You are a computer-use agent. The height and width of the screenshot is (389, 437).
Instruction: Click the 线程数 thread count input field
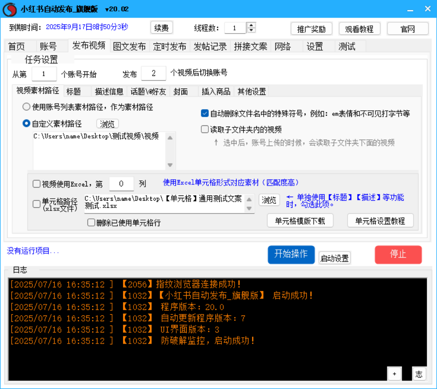coord(235,28)
